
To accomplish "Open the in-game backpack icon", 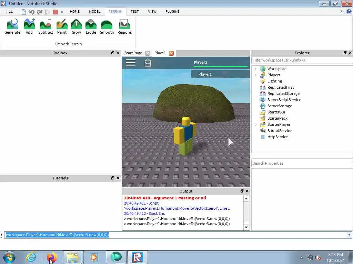I will pos(148,63).
